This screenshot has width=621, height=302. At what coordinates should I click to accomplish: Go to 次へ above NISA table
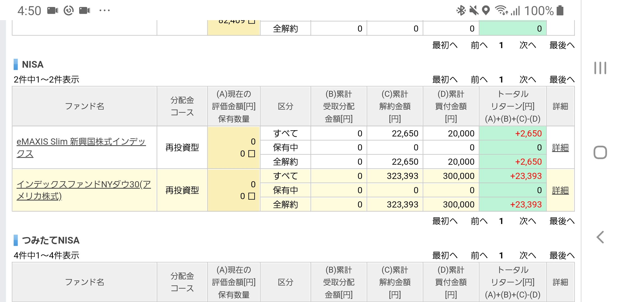coord(528,80)
